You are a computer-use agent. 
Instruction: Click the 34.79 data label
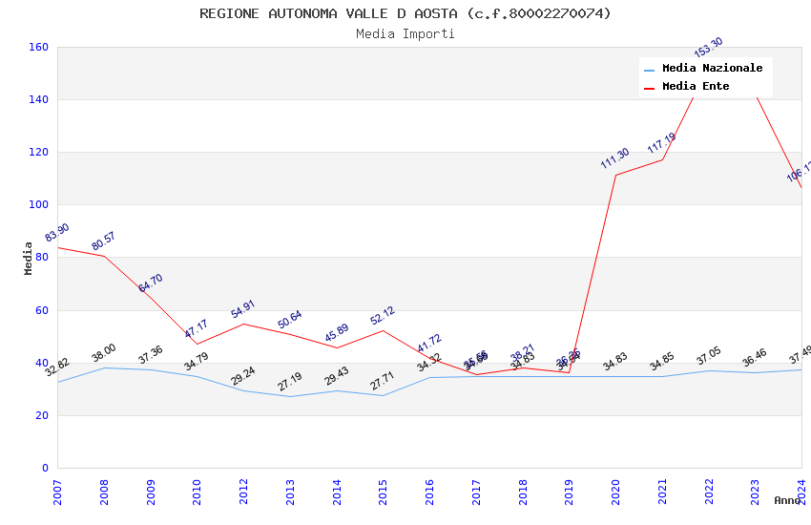[196, 361]
